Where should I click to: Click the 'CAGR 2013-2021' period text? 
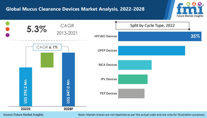(67, 29)
